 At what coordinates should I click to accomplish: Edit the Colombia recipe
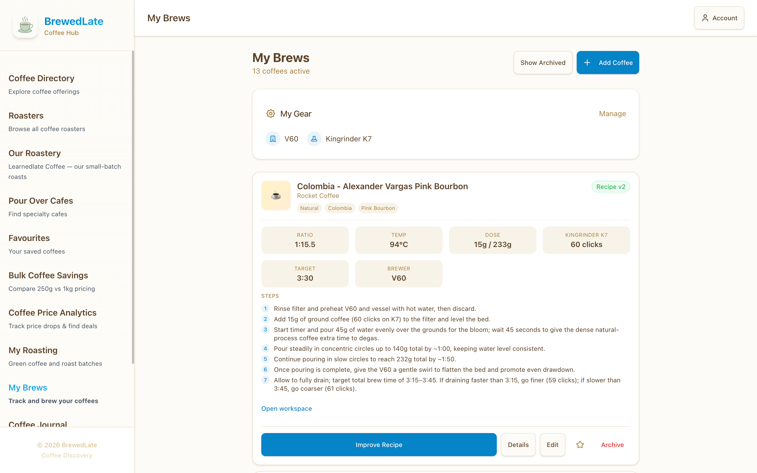tap(553, 445)
